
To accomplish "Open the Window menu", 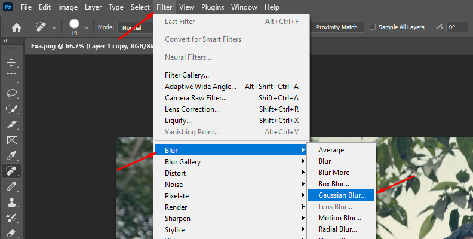I will (x=244, y=7).
